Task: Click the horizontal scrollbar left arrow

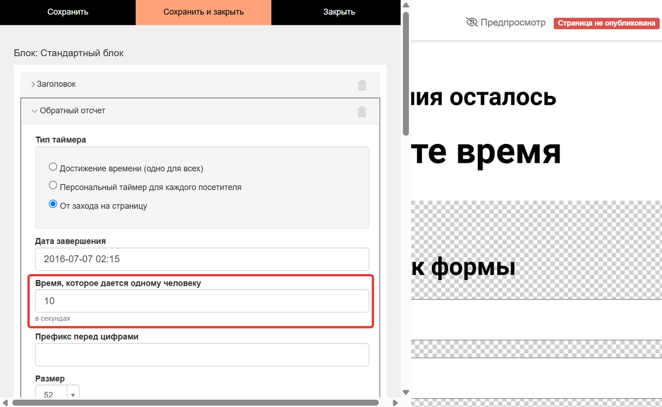Action: [x=6, y=403]
